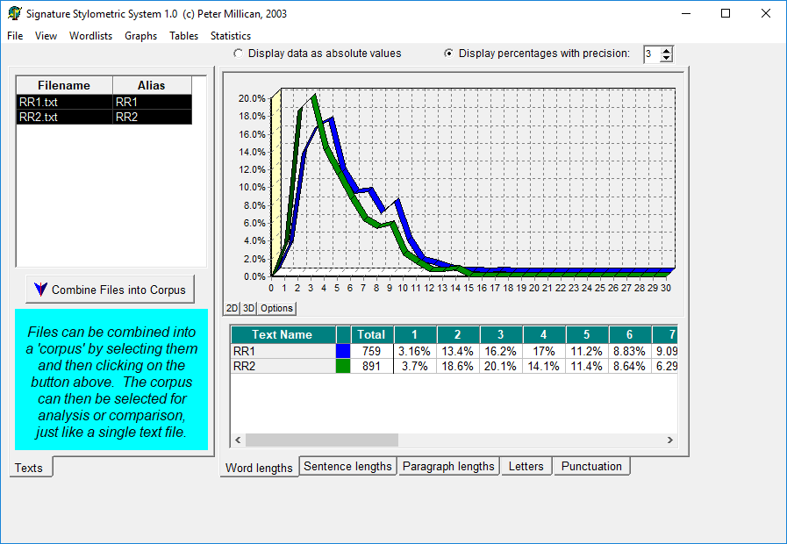787x544 pixels.
Task: Click Combine Files into Corpus button
Action: pos(110,290)
